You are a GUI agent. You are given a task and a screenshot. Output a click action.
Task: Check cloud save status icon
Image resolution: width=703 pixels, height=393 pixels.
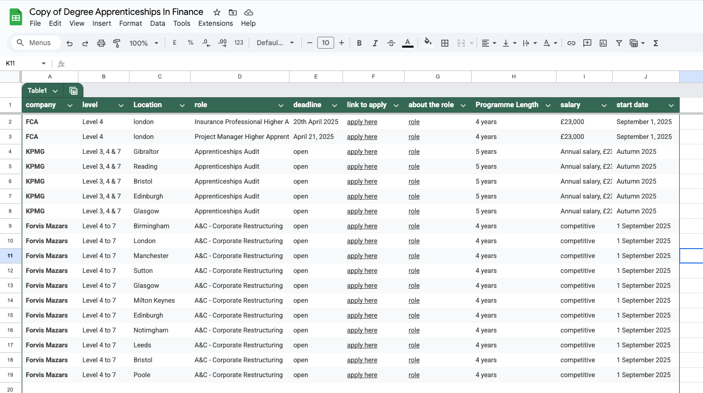click(x=249, y=12)
